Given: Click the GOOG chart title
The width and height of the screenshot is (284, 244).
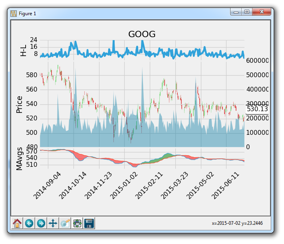Looking at the screenshot, I should [x=142, y=34].
